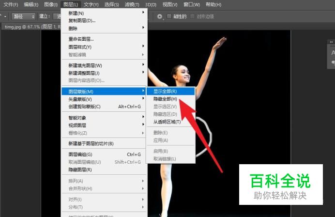Open the 帮助(H) menu
This screenshot has height=217, width=335.
click(x=213, y=4)
